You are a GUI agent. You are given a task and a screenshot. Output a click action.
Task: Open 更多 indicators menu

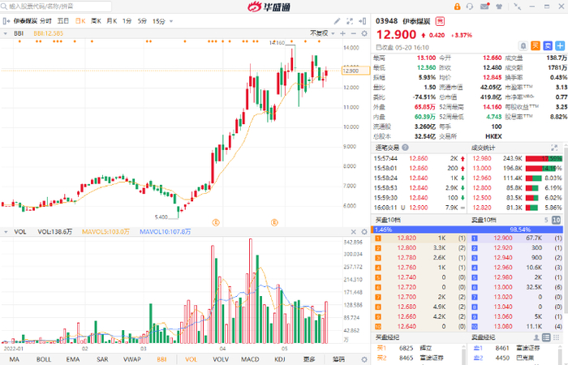click(309, 359)
